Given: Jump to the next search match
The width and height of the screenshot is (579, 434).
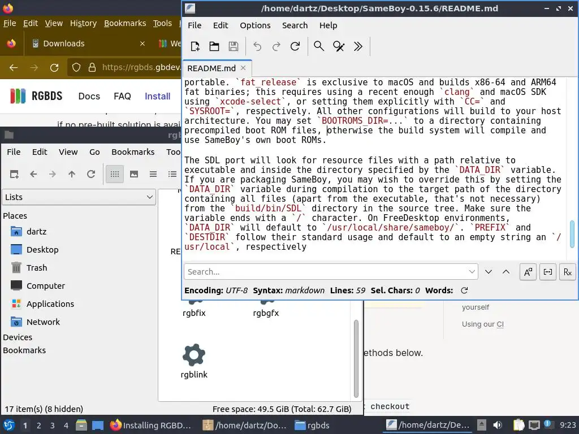Looking at the screenshot, I should point(489,272).
